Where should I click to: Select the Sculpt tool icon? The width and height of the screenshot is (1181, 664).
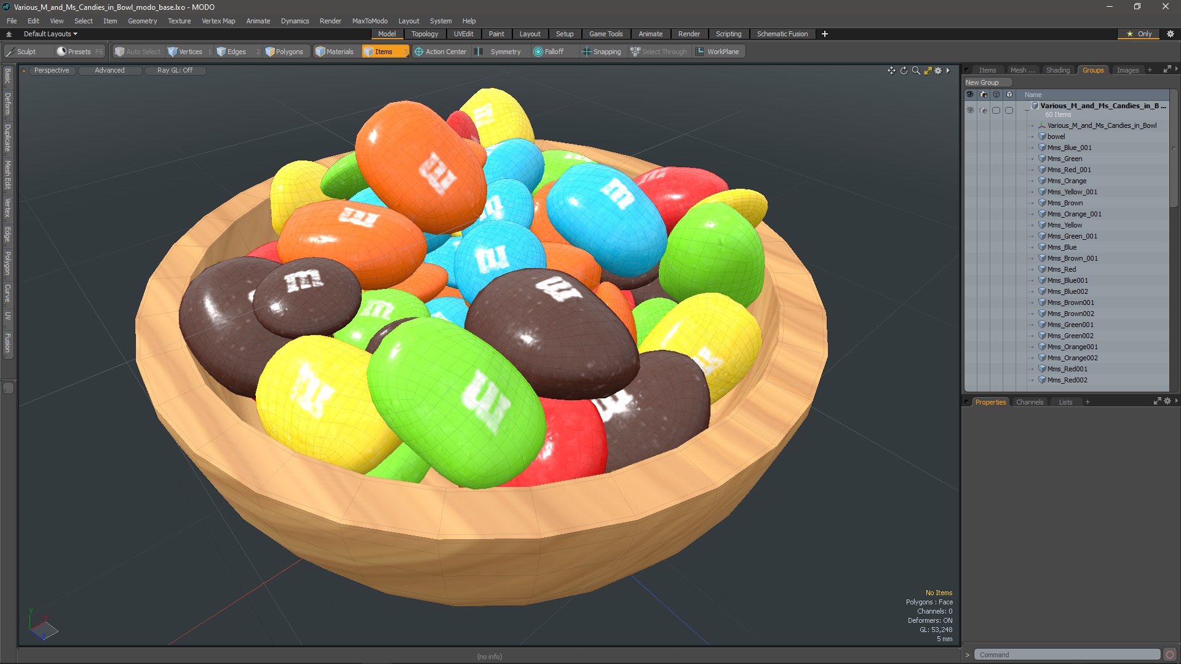coord(10,52)
